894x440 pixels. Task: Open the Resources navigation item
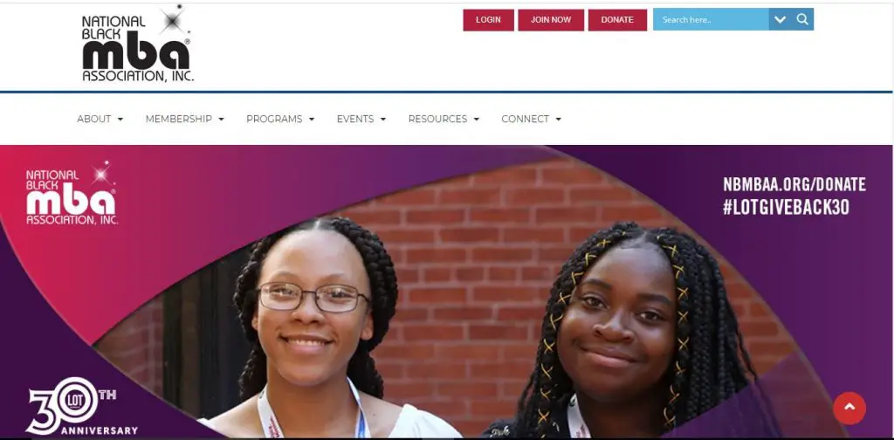(x=437, y=119)
